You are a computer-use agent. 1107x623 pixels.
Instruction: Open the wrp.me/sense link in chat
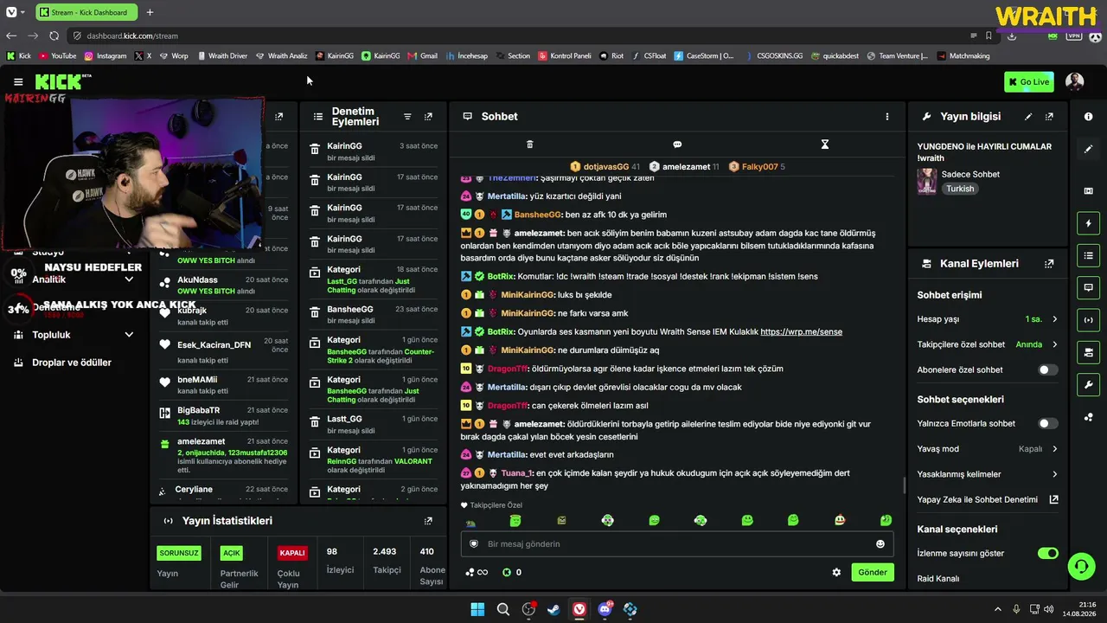tap(801, 331)
